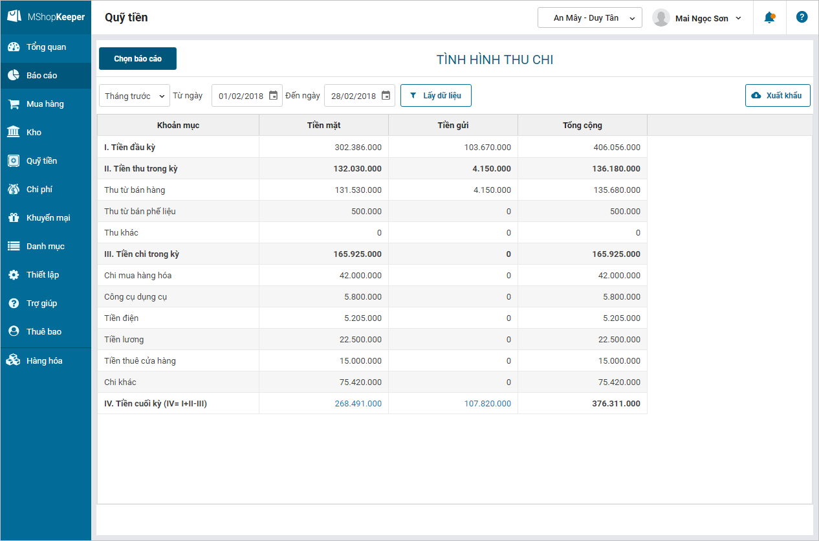Click the user avatar picture
819x541 pixels.
click(661, 18)
